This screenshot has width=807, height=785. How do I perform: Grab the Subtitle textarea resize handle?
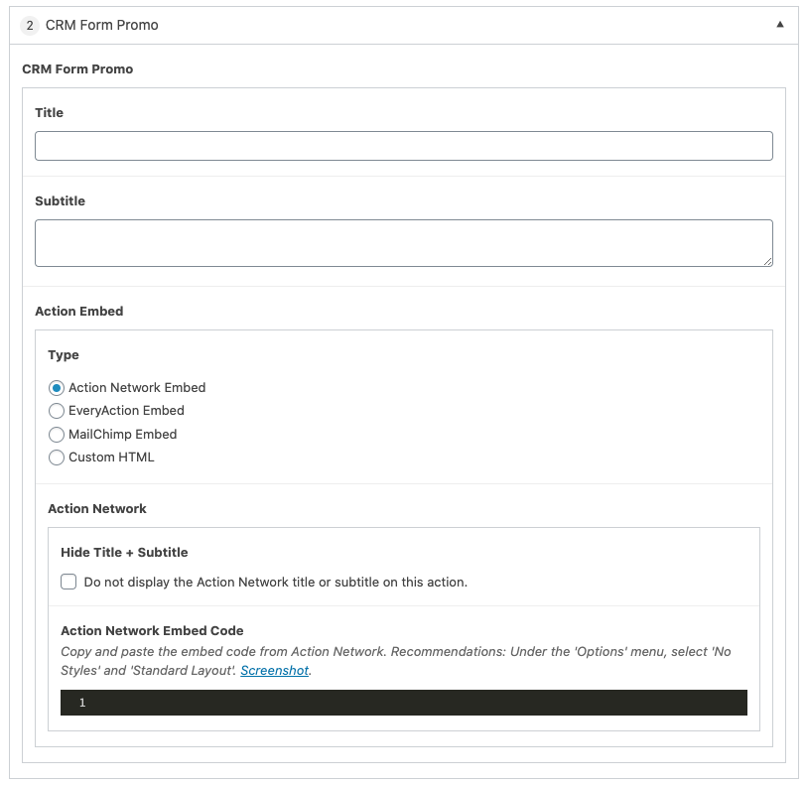[767, 261]
